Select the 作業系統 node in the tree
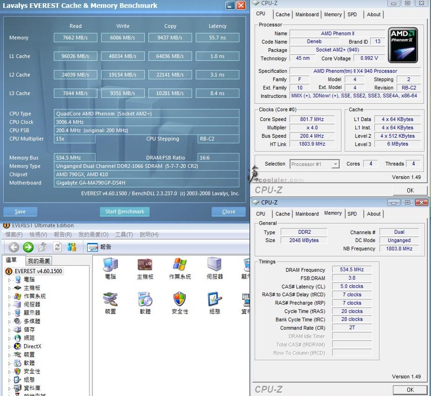Image resolution: width=431 pixels, height=396 pixels. coord(35,296)
